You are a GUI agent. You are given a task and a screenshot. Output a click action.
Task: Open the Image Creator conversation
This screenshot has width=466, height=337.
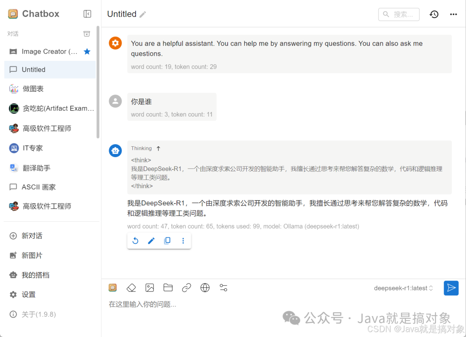pos(50,51)
